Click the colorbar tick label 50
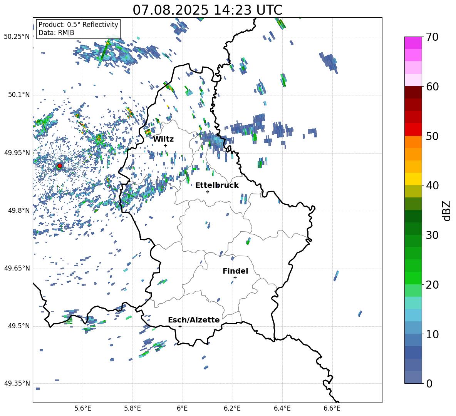The width and height of the screenshot is (456, 416). [x=432, y=136]
